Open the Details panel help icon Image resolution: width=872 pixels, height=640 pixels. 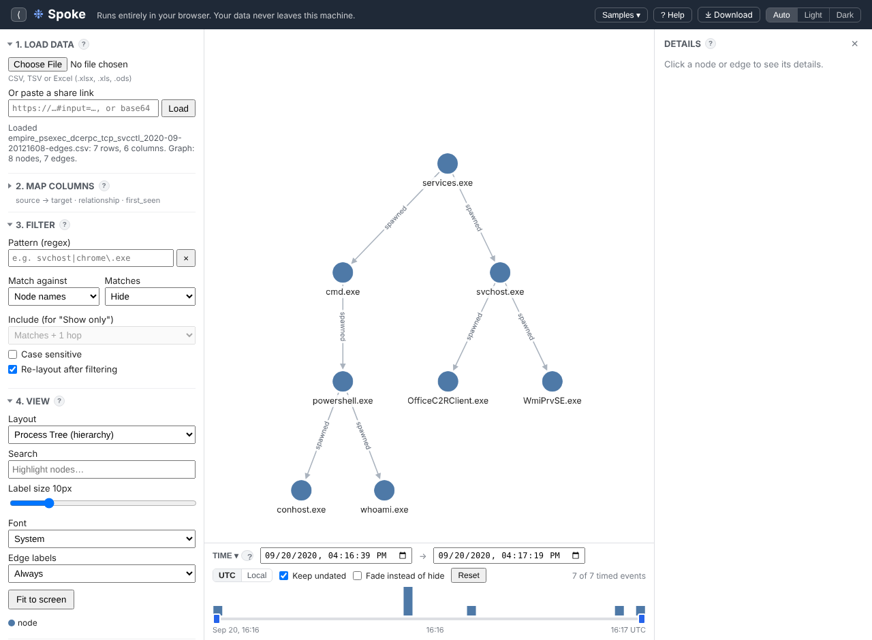[x=711, y=44]
